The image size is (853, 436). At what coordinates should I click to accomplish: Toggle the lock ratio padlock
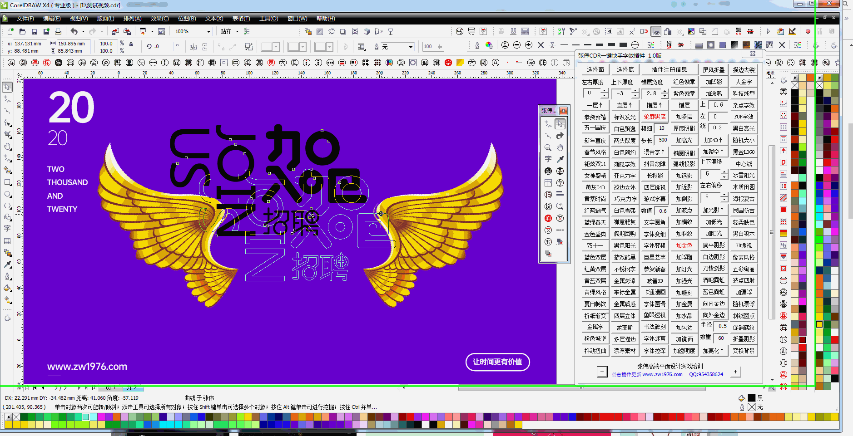[x=131, y=44]
